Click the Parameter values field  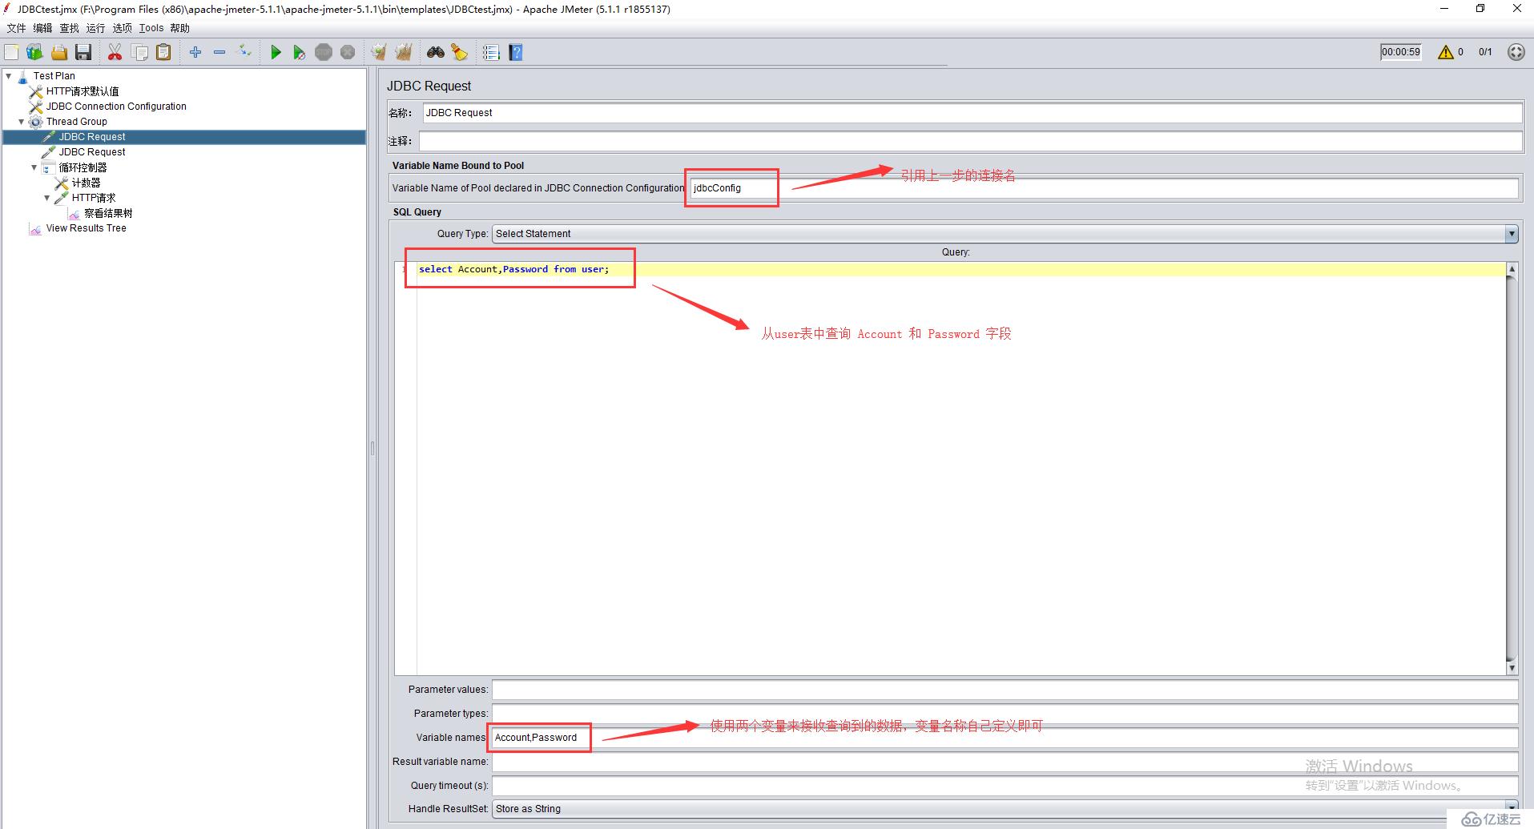click(x=1005, y=690)
